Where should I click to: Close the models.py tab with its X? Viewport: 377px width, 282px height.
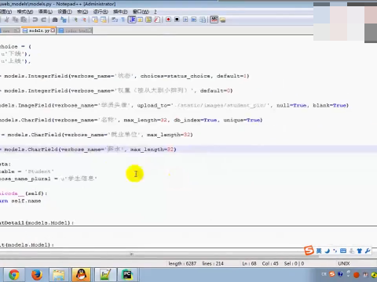coord(53,31)
